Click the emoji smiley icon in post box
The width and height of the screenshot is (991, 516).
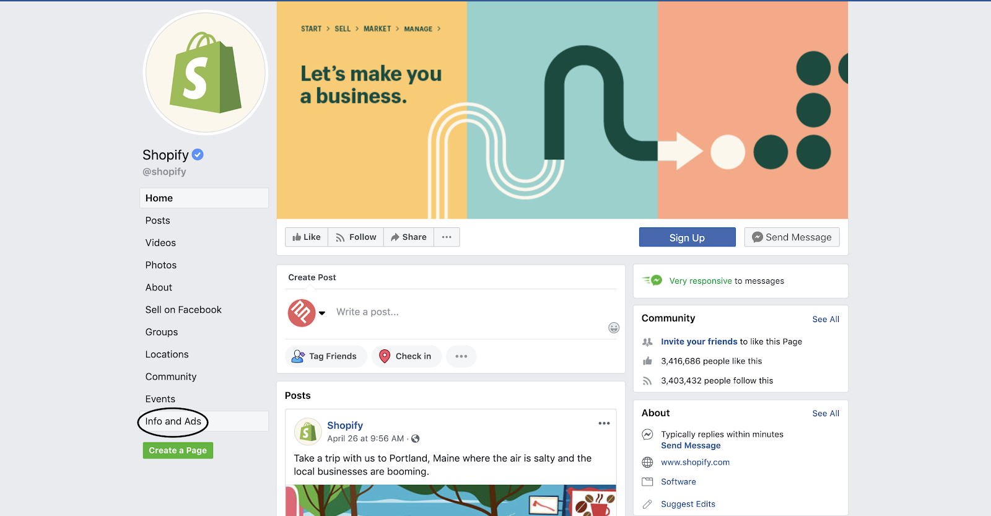pyautogui.click(x=614, y=328)
